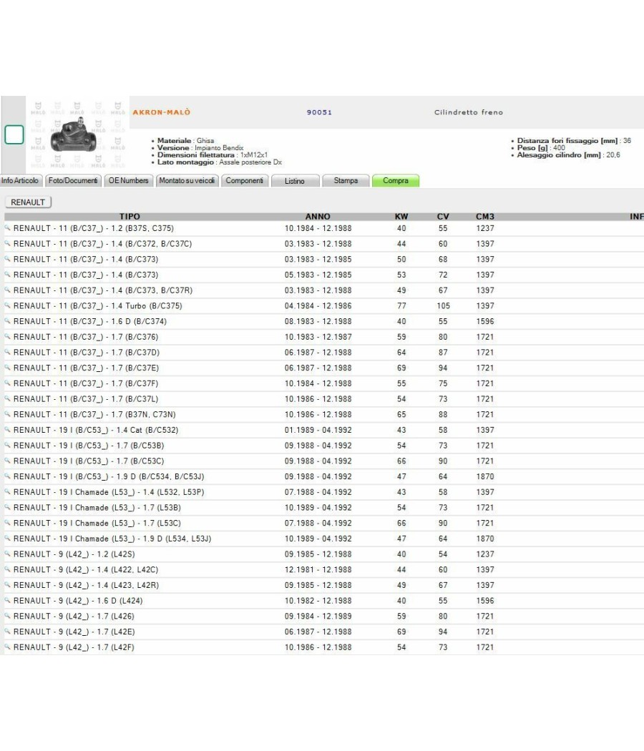Sort by the TIPO column header
This screenshot has height=751, width=644.
tap(130, 217)
